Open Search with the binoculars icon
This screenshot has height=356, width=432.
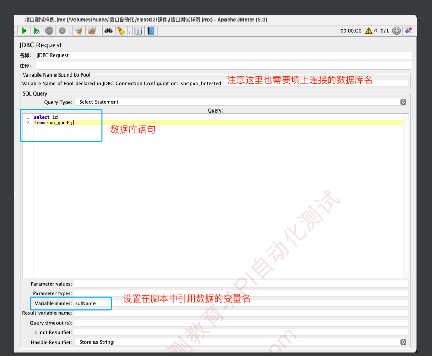click(x=108, y=31)
